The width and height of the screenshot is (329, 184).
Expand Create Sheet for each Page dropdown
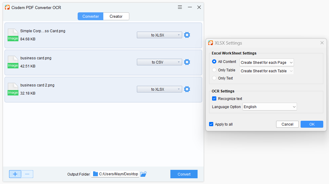click(x=267, y=63)
